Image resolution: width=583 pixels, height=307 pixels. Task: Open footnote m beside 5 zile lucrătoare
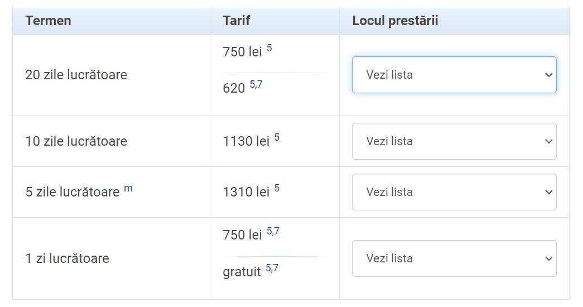[x=128, y=188]
